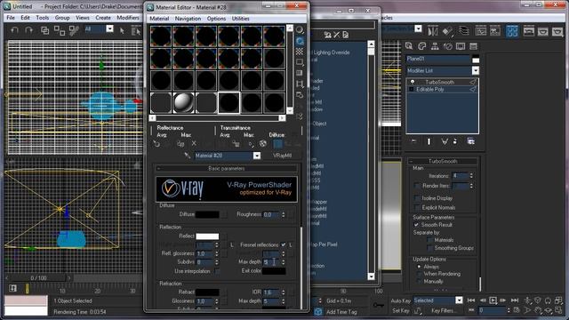Click Reset Map/Mtl X icon
This screenshot has height=320, width=569.
[x=194, y=144]
